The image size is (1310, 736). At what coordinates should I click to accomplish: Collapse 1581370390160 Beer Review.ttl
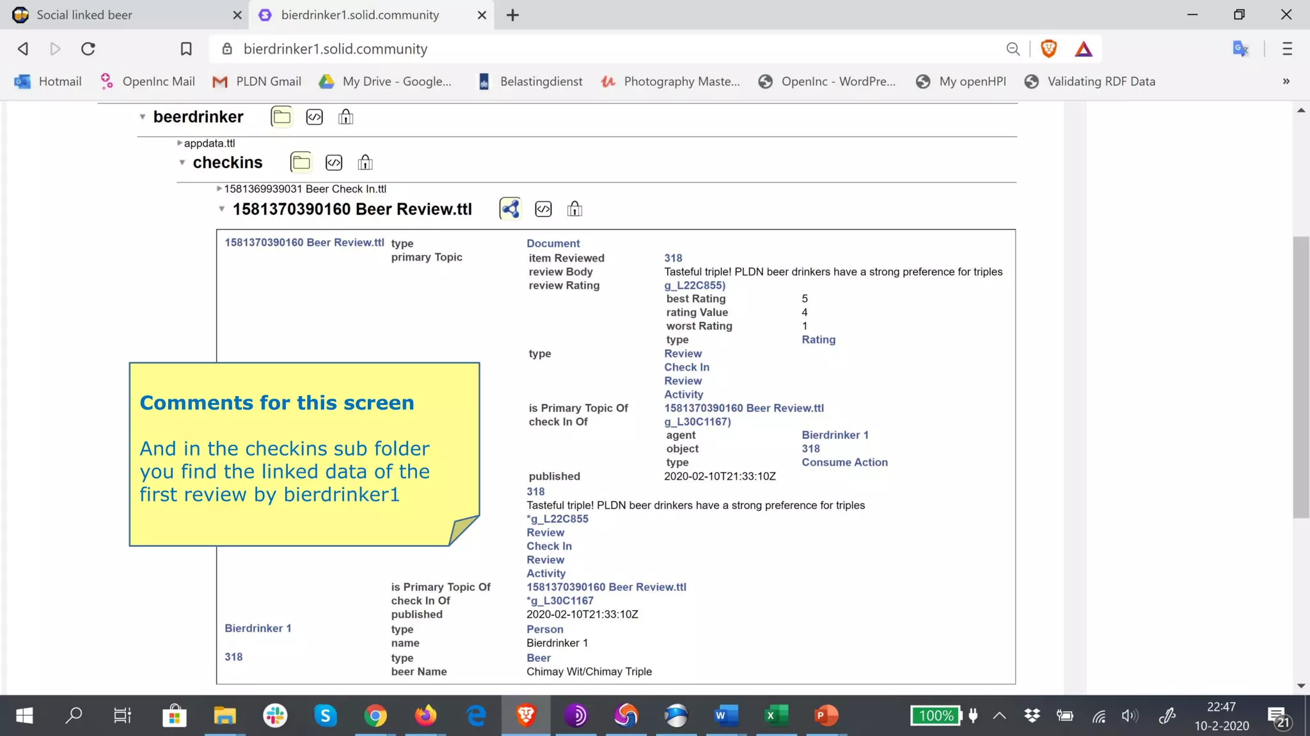[x=222, y=209]
